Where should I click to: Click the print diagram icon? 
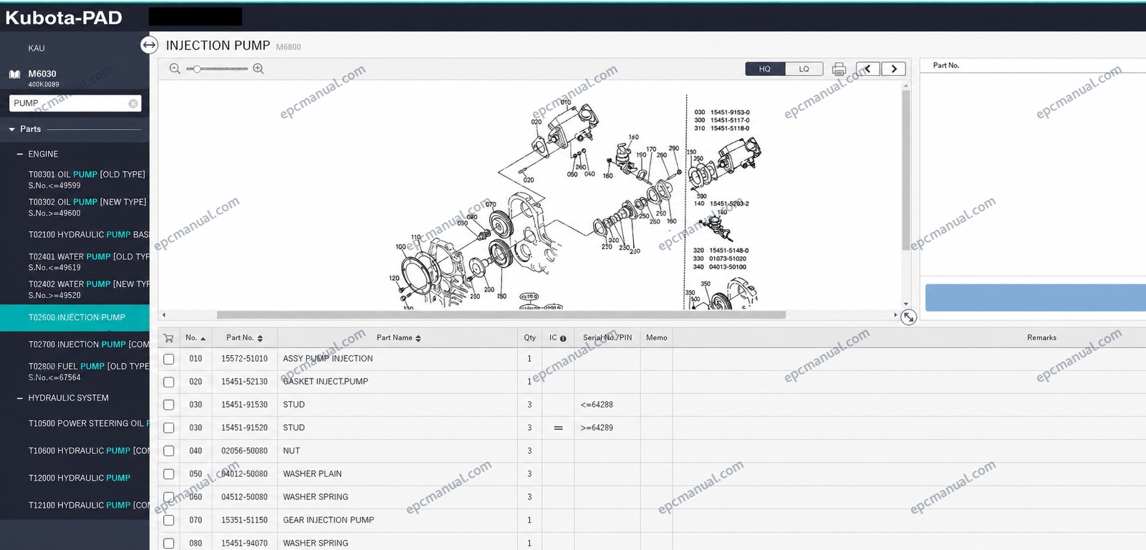pos(839,69)
